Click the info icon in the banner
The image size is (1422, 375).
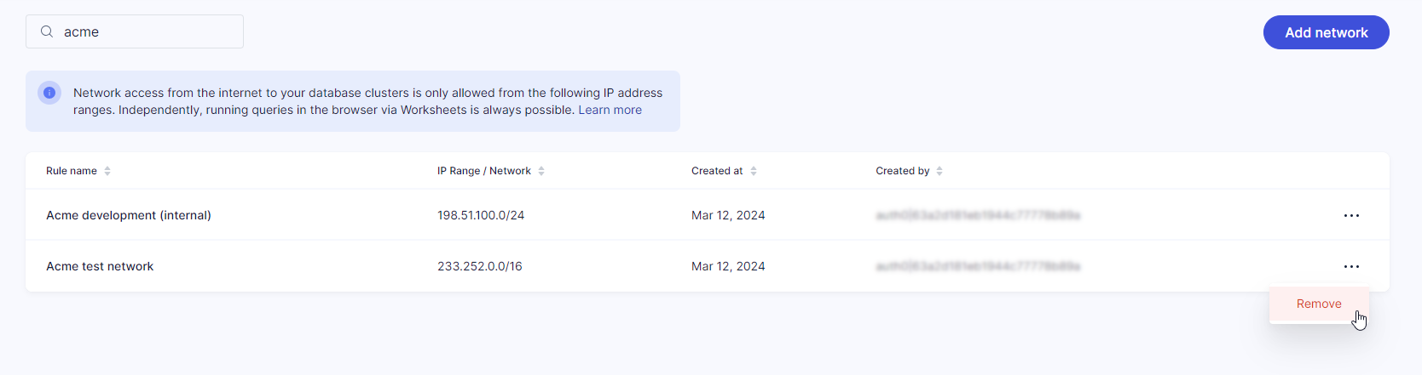[49, 93]
